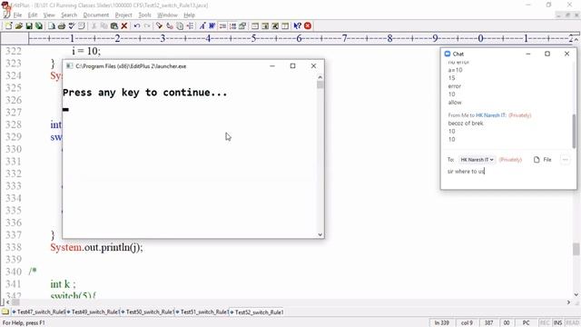The width and height of the screenshot is (581, 327).
Task: Click the Find toolbar icon
Action: click(160, 26)
